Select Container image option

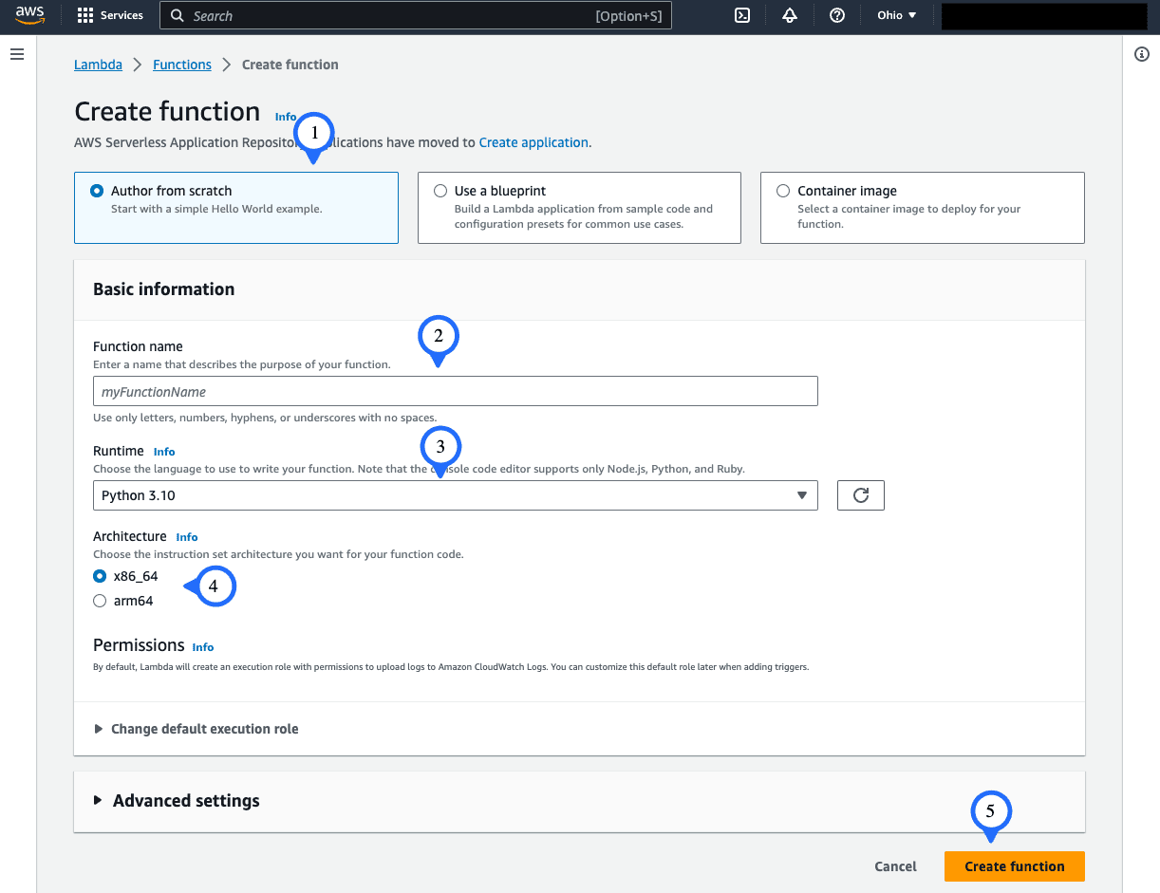[x=783, y=191]
